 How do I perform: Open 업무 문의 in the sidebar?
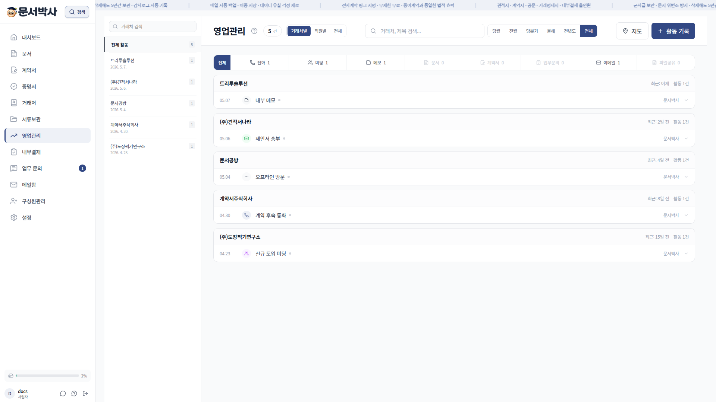click(48, 168)
